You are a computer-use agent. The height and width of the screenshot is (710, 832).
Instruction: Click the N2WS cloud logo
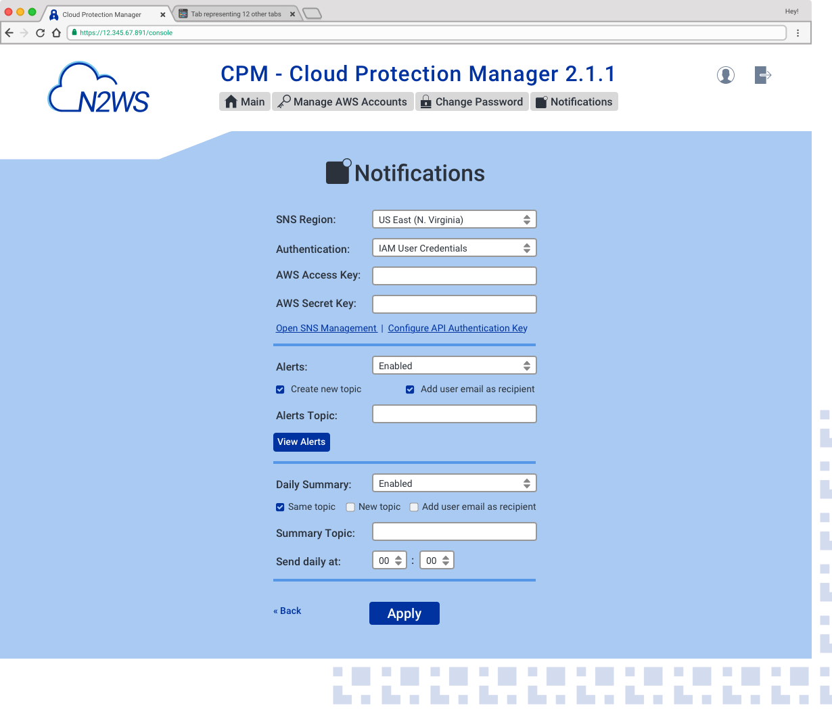click(99, 87)
